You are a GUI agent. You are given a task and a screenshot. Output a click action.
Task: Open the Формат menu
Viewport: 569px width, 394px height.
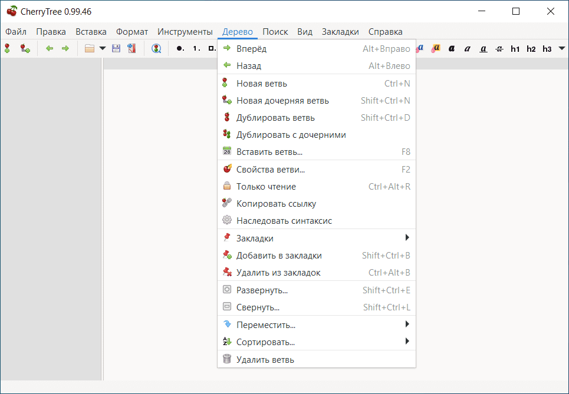tap(132, 32)
